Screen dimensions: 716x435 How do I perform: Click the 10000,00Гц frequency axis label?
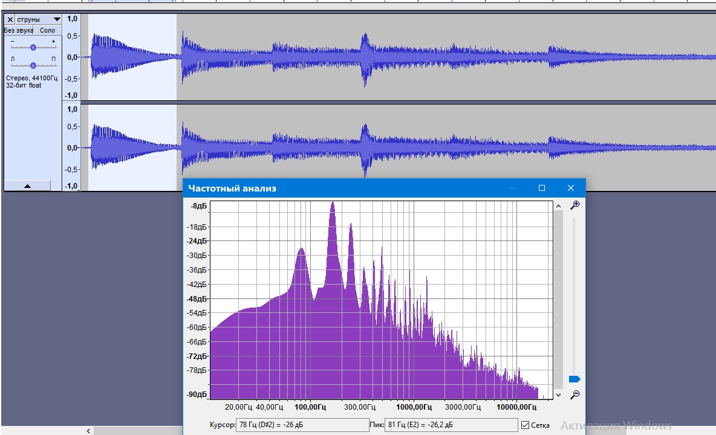click(516, 407)
